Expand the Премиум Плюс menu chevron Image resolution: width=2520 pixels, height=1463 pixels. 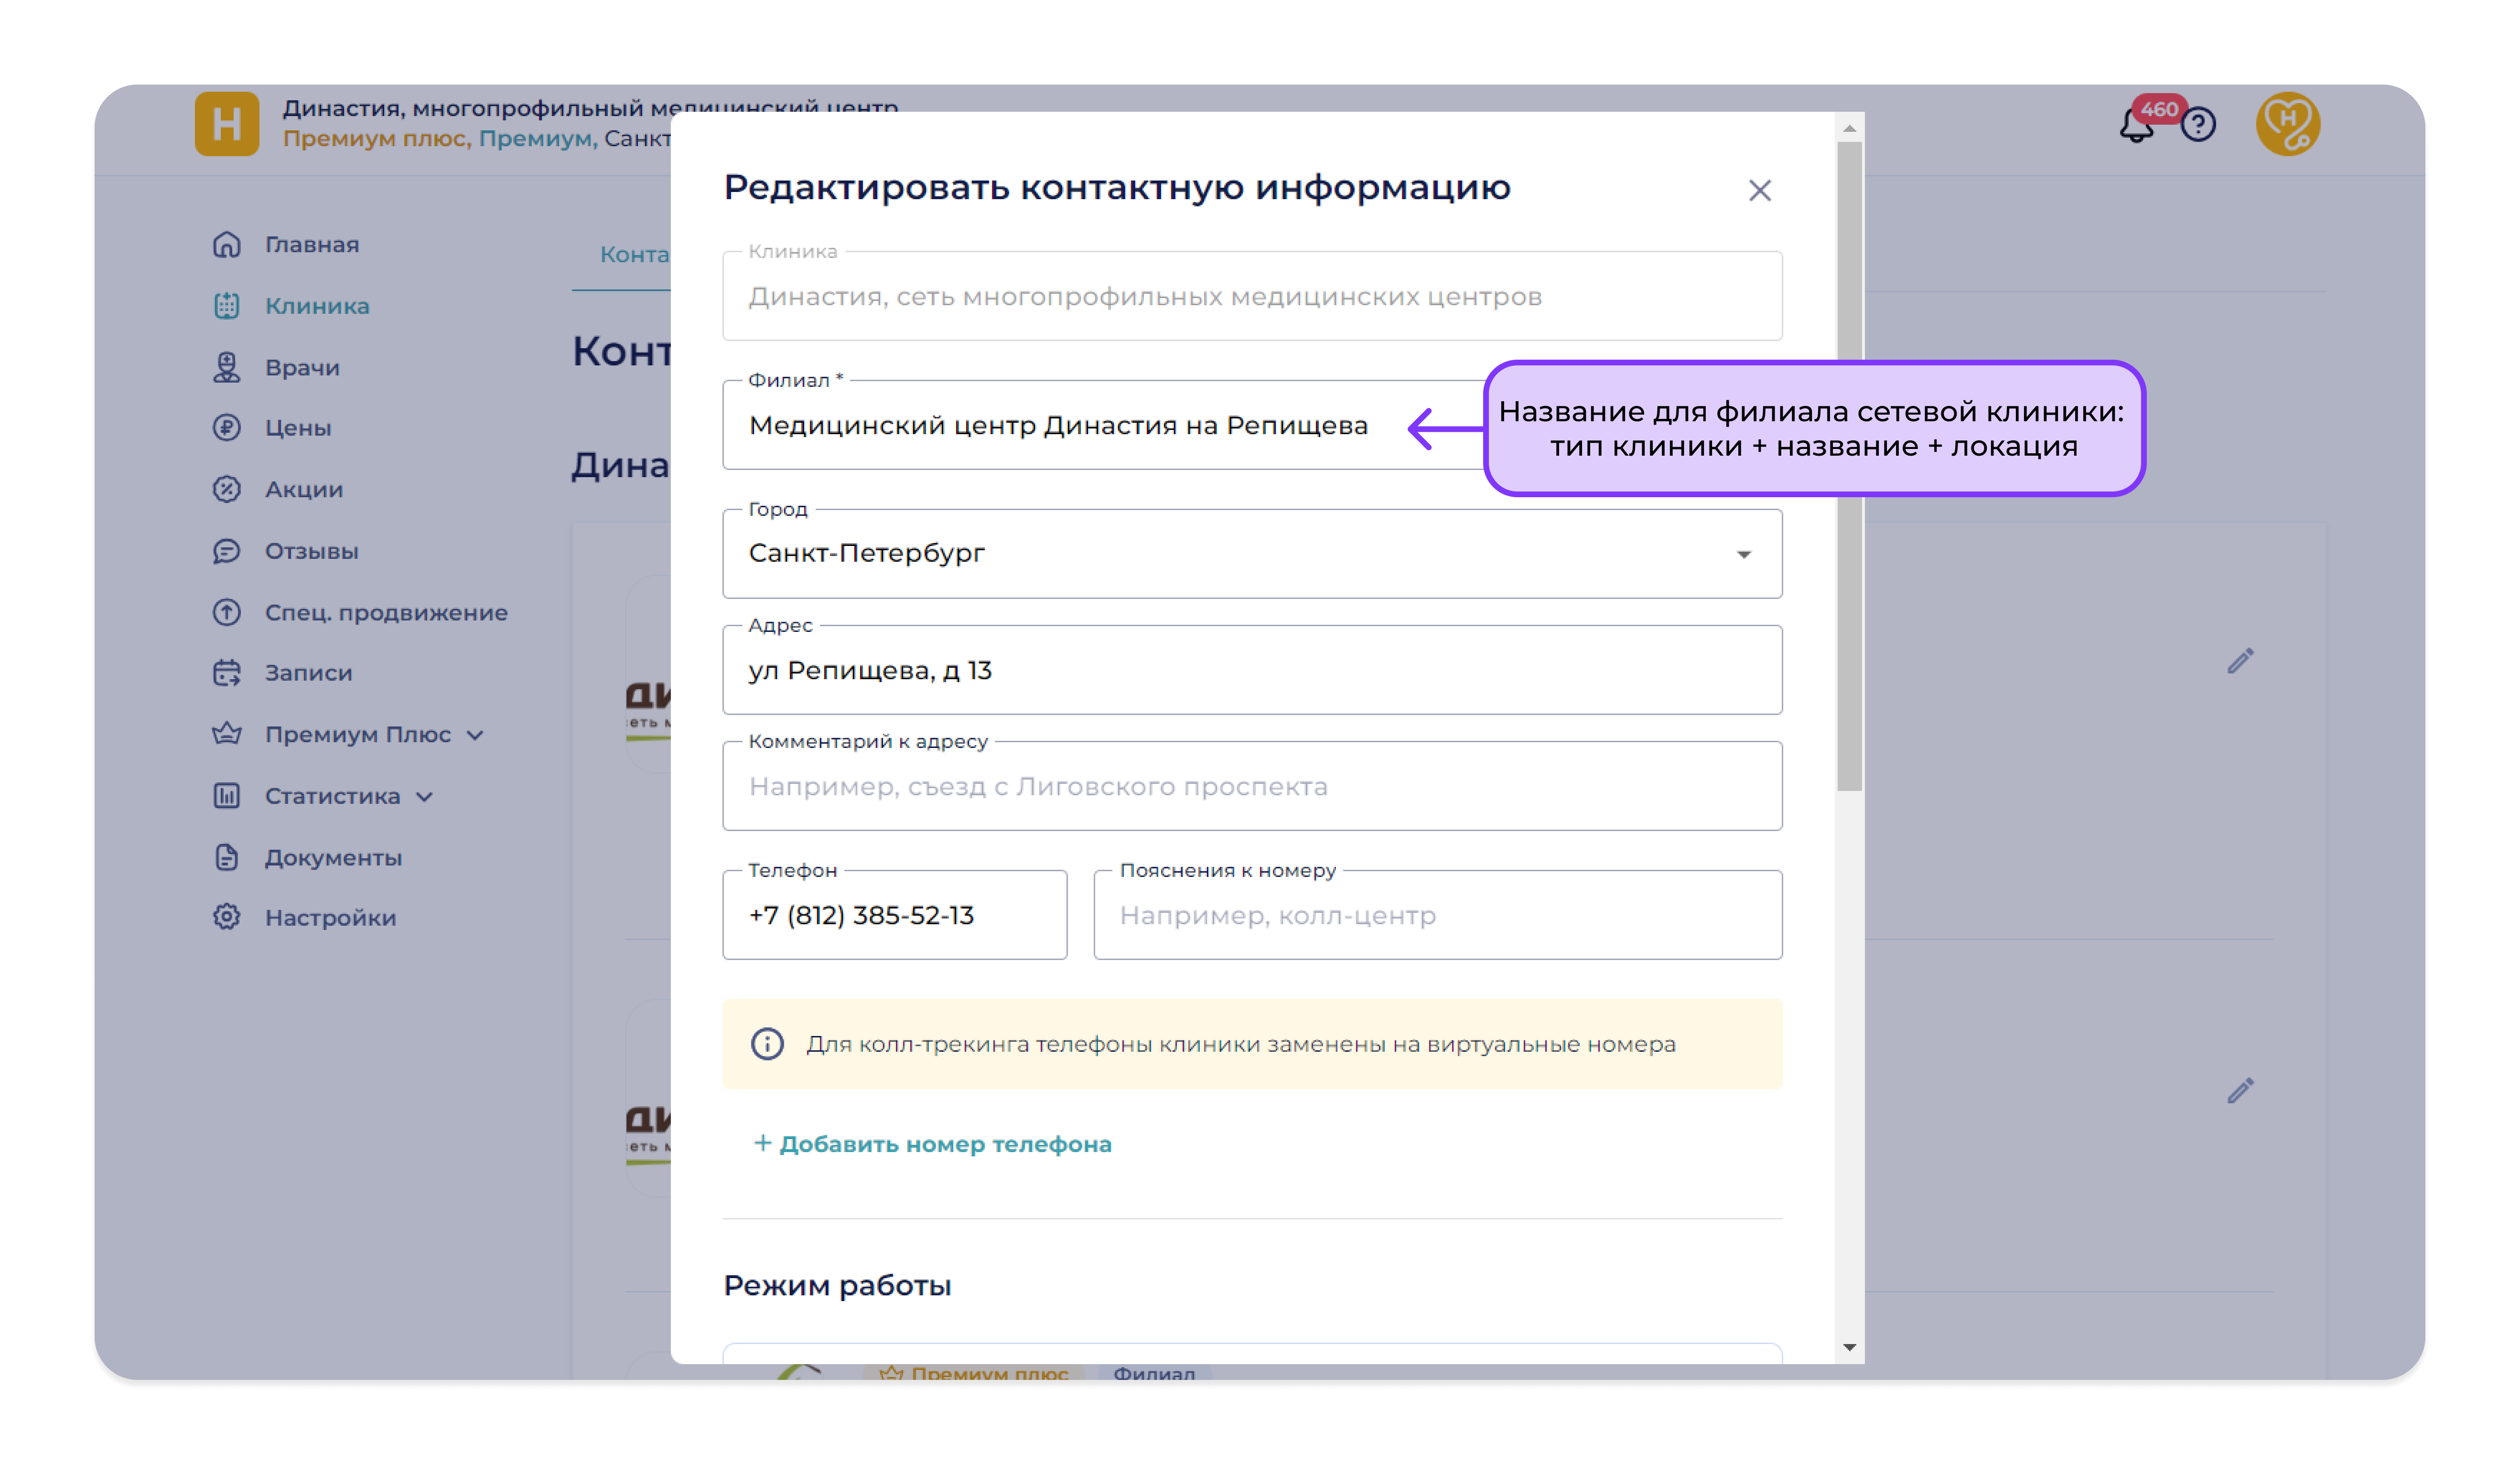click(476, 736)
